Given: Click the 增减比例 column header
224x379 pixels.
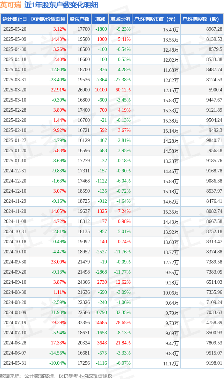Looking at the screenshot, I should (x=120, y=19).
